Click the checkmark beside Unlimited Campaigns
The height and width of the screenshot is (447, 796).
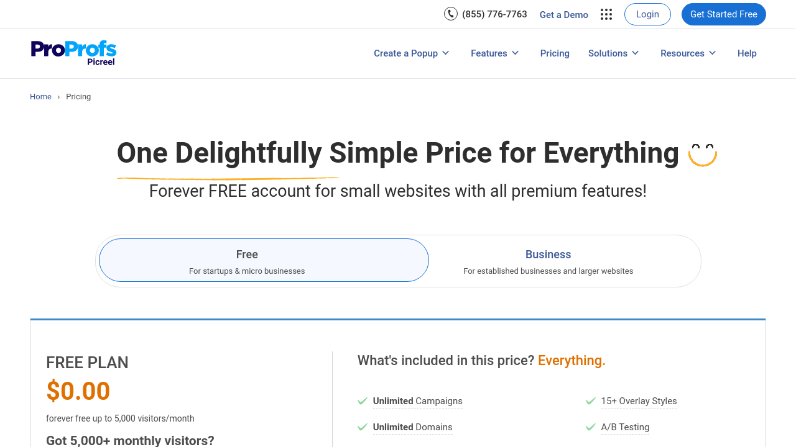pyautogui.click(x=363, y=401)
